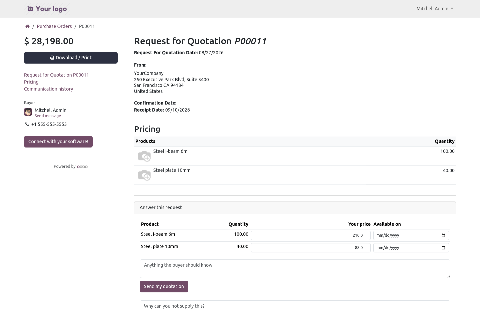Image resolution: width=480 pixels, height=313 pixels.
Task: Click the Anything the buyer should know textarea
Action: click(295, 269)
